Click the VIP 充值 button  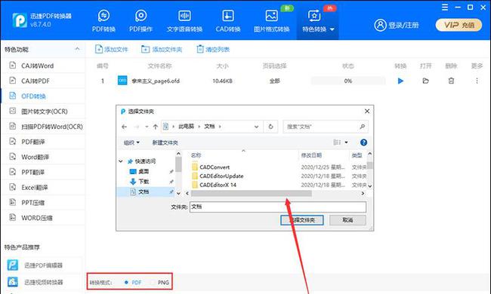pyautogui.click(x=459, y=25)
